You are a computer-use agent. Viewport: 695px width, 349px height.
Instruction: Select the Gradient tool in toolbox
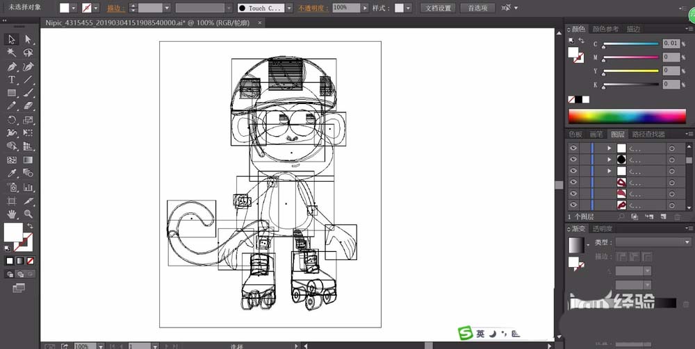point(28,160)
